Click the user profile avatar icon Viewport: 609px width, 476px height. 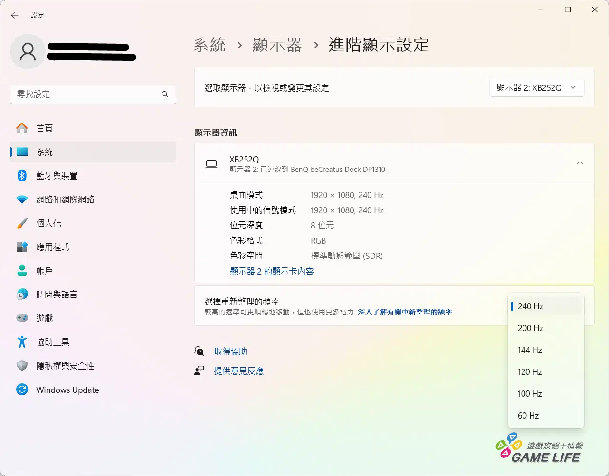point(28,51)
